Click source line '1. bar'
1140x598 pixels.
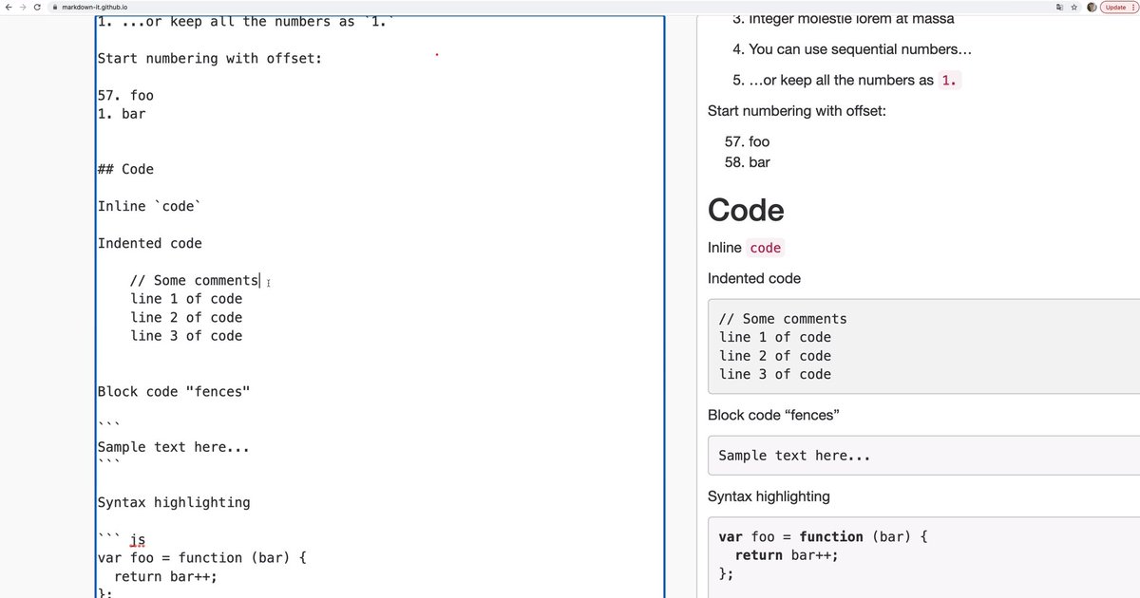122,114
